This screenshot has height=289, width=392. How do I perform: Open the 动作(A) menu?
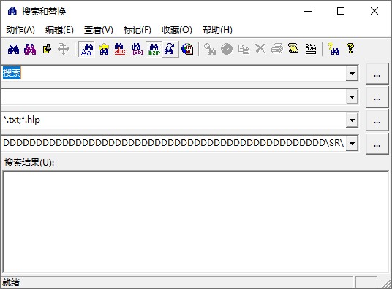click(20, 30)
